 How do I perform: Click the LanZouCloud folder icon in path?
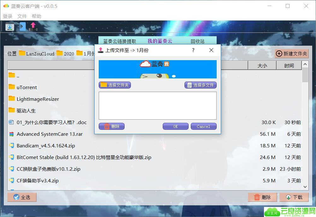22,53
